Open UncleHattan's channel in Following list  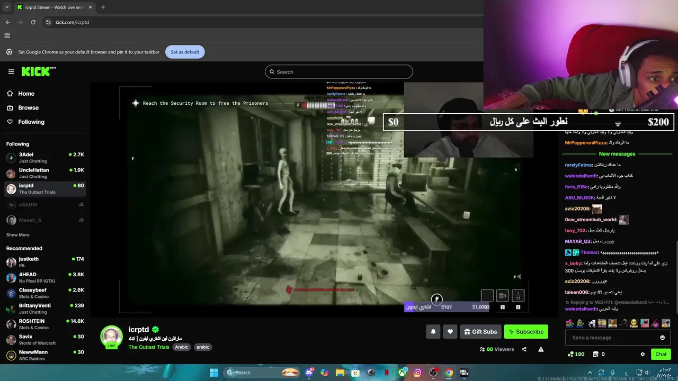click(x=45, y=173)
